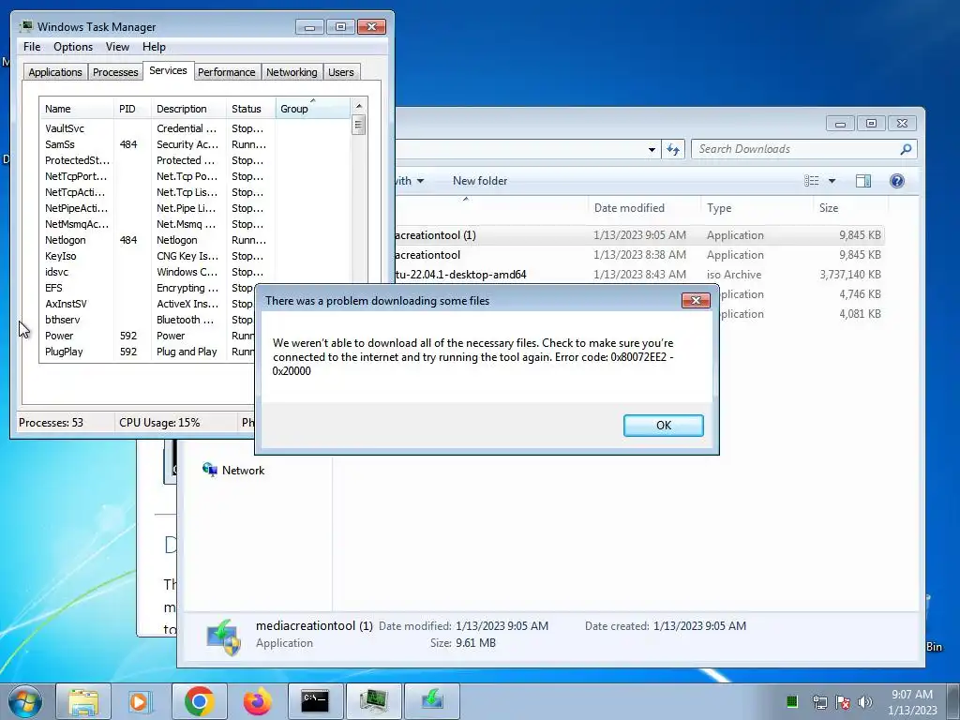Switch to the Performance tab

click(227, 72)
